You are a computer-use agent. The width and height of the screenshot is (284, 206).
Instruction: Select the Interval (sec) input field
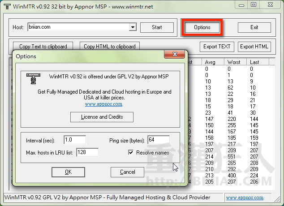75,140
